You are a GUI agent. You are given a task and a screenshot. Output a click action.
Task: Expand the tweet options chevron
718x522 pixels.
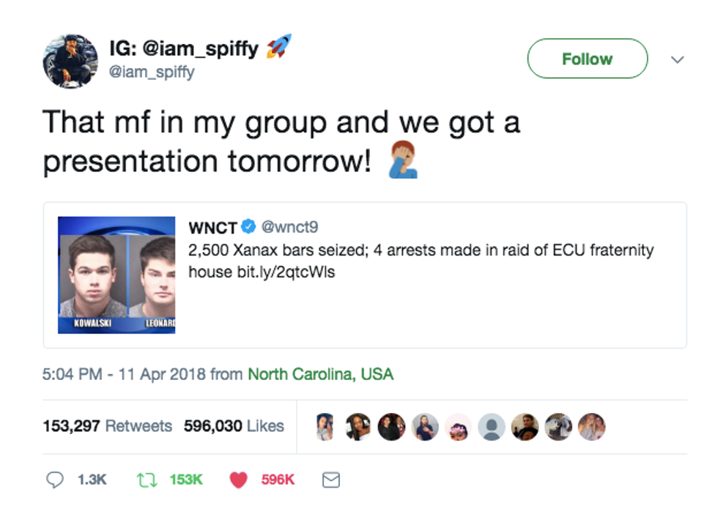point(678,59)
